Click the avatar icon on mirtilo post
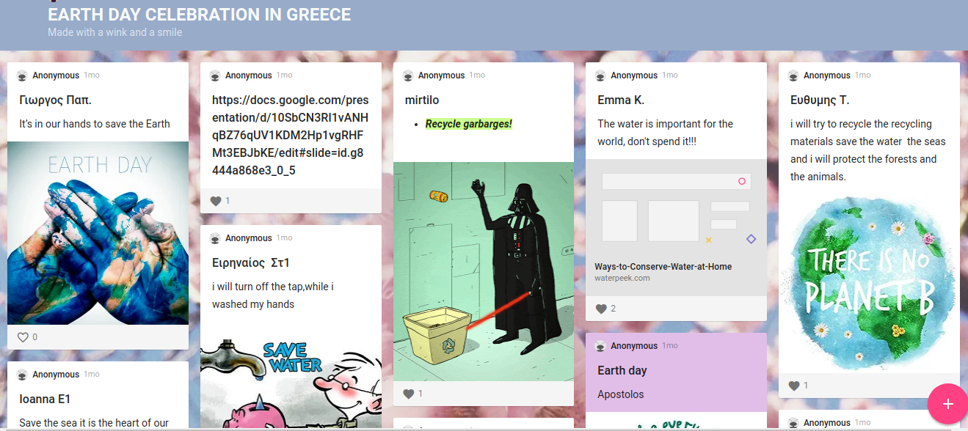The image size is (968, 431). click(x=407, y=75)
